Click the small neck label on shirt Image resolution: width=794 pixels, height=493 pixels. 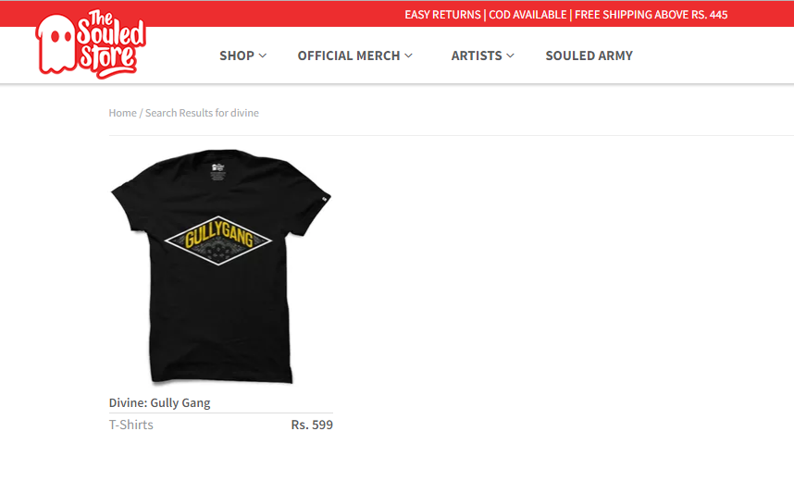pos(218,171)
